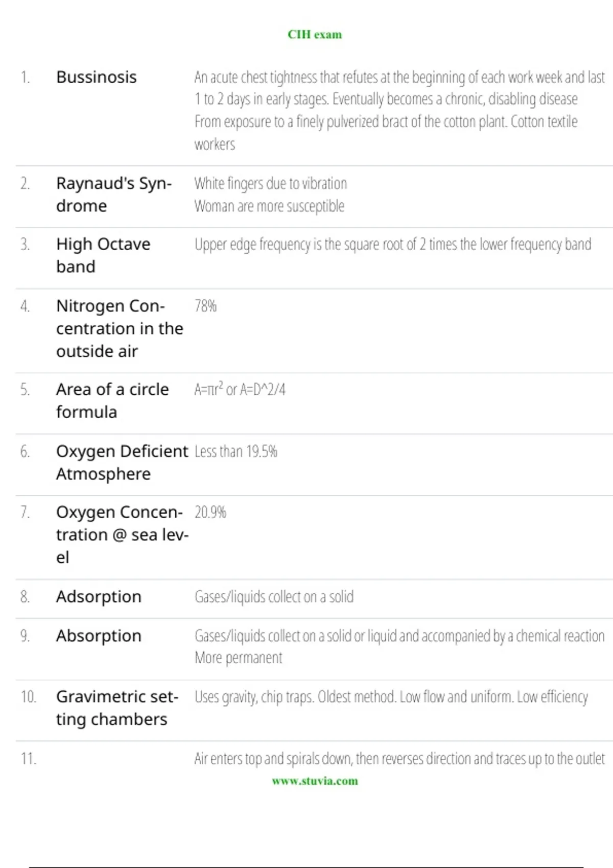Select Oxygen Concentration @ sea level term
The height and width of the screenshot is (868, 613).
pyautogui.click(x=123, y=535)
